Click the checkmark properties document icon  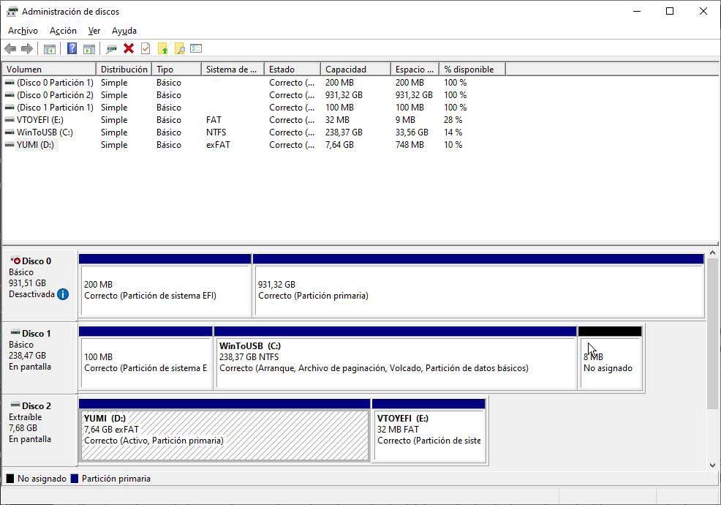point(146,48)
